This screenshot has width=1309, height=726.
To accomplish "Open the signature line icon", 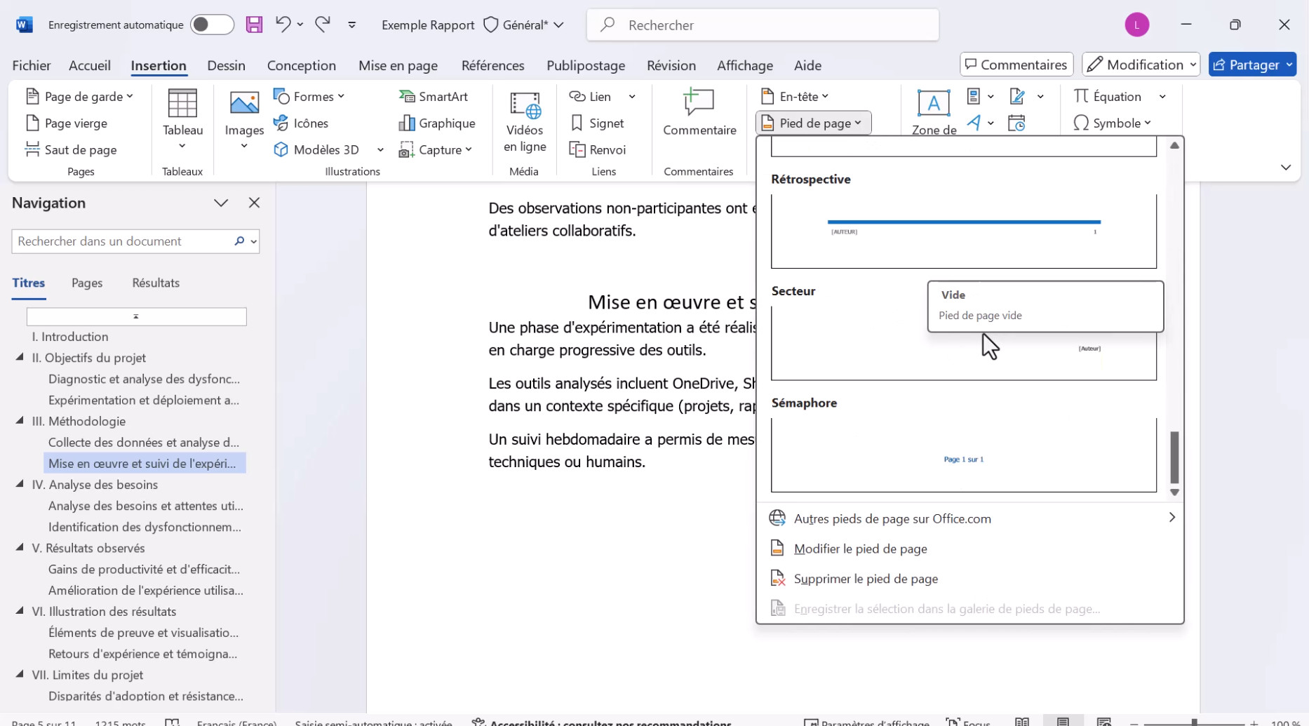I will pos(1026,96).
